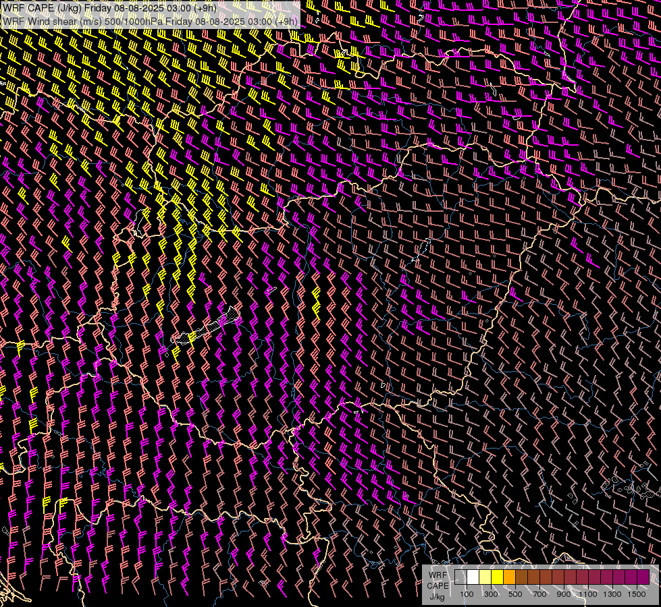The height and width of the screenshot is (607, 661).
Task: Click the 1300 label on the legend
Action: 612,594
